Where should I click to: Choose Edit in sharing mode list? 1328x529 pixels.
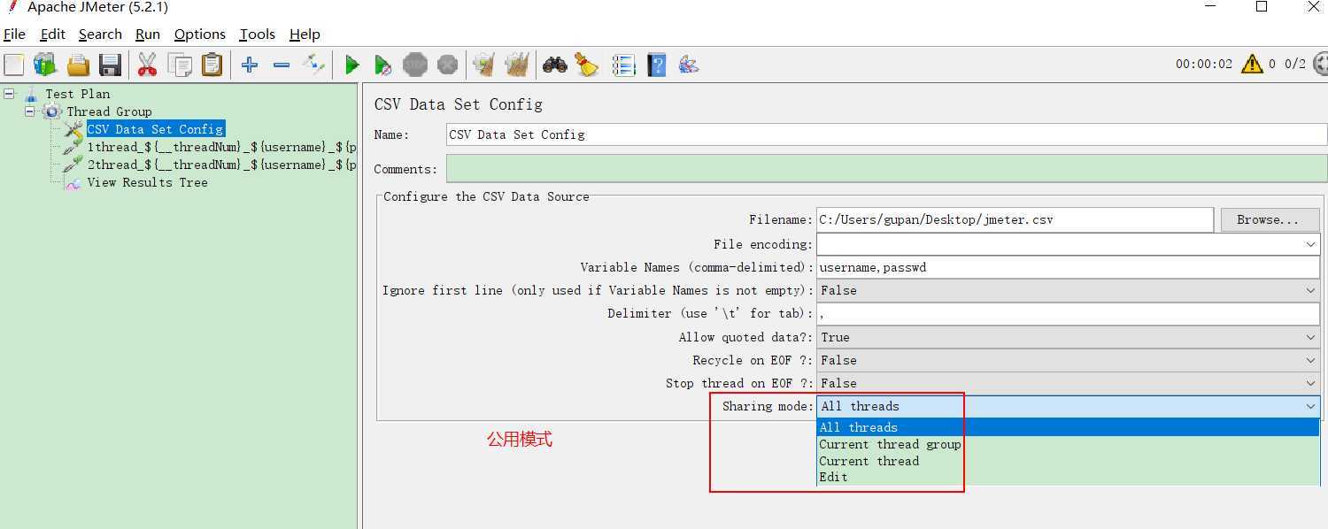(x=1068, y=477)
